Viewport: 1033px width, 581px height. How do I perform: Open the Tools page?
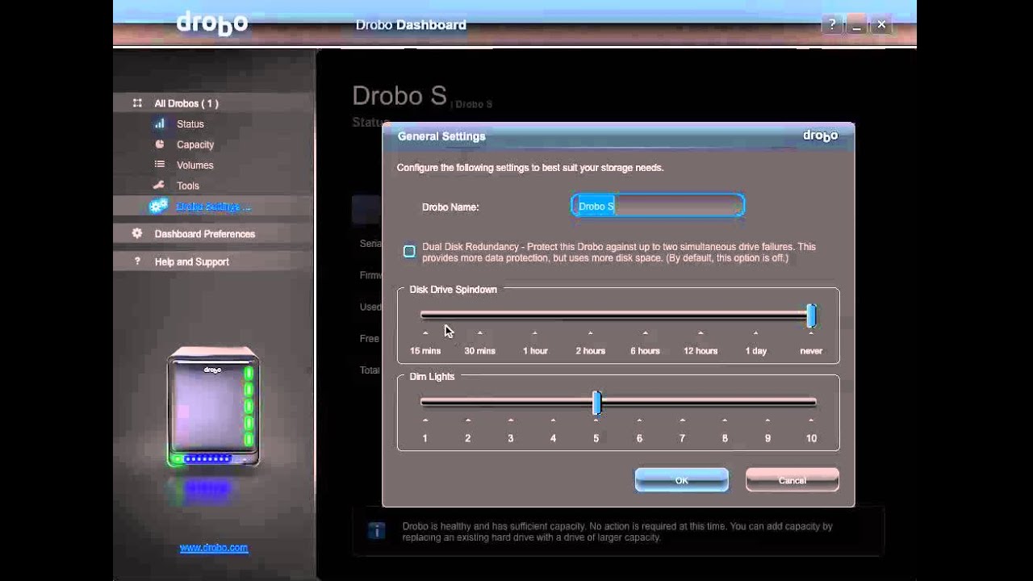[188, 186]
